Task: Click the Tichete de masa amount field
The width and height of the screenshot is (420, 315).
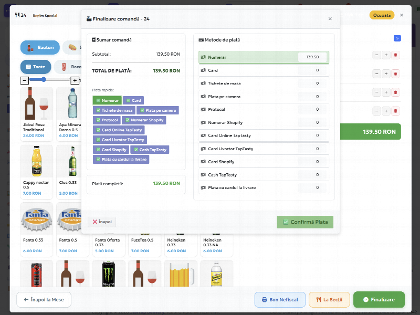Action: (312, 83)
